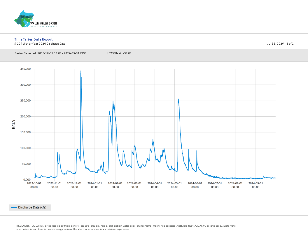Click the ft^3/s axis title

coord(13,124)
